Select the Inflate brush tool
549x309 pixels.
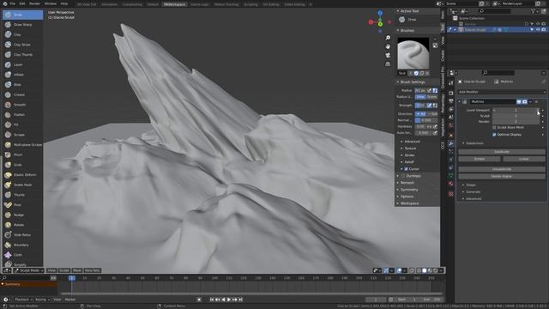[x=23, y=75]
